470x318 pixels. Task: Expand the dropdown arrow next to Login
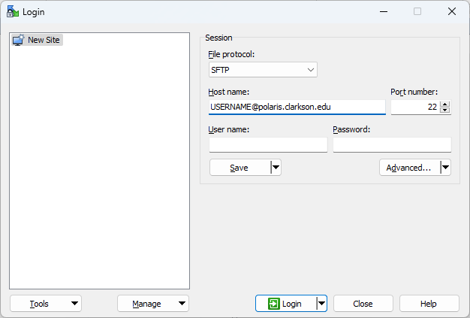pos(321,304)
